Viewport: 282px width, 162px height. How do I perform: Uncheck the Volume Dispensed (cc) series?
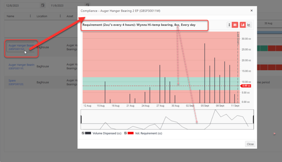83,133
